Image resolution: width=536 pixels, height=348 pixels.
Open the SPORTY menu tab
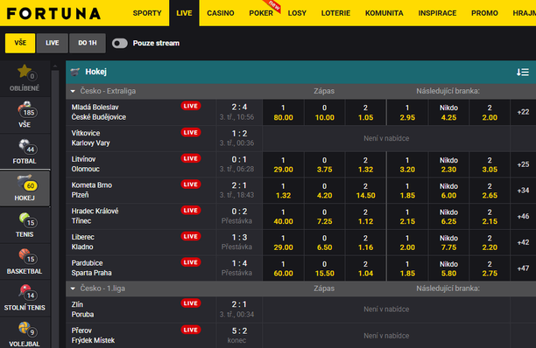click(147, 13)
